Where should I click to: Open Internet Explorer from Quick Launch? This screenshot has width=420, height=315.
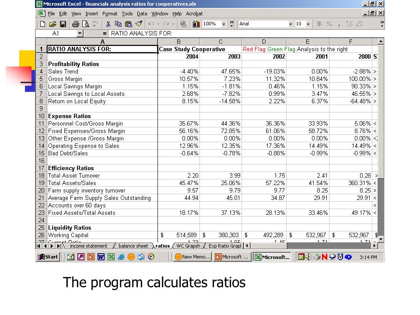[x=121, y=257]
